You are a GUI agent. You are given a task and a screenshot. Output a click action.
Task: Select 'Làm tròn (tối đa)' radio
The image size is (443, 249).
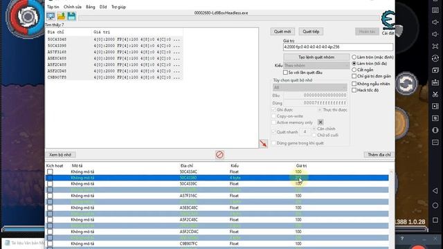click(x=354, y=64)
